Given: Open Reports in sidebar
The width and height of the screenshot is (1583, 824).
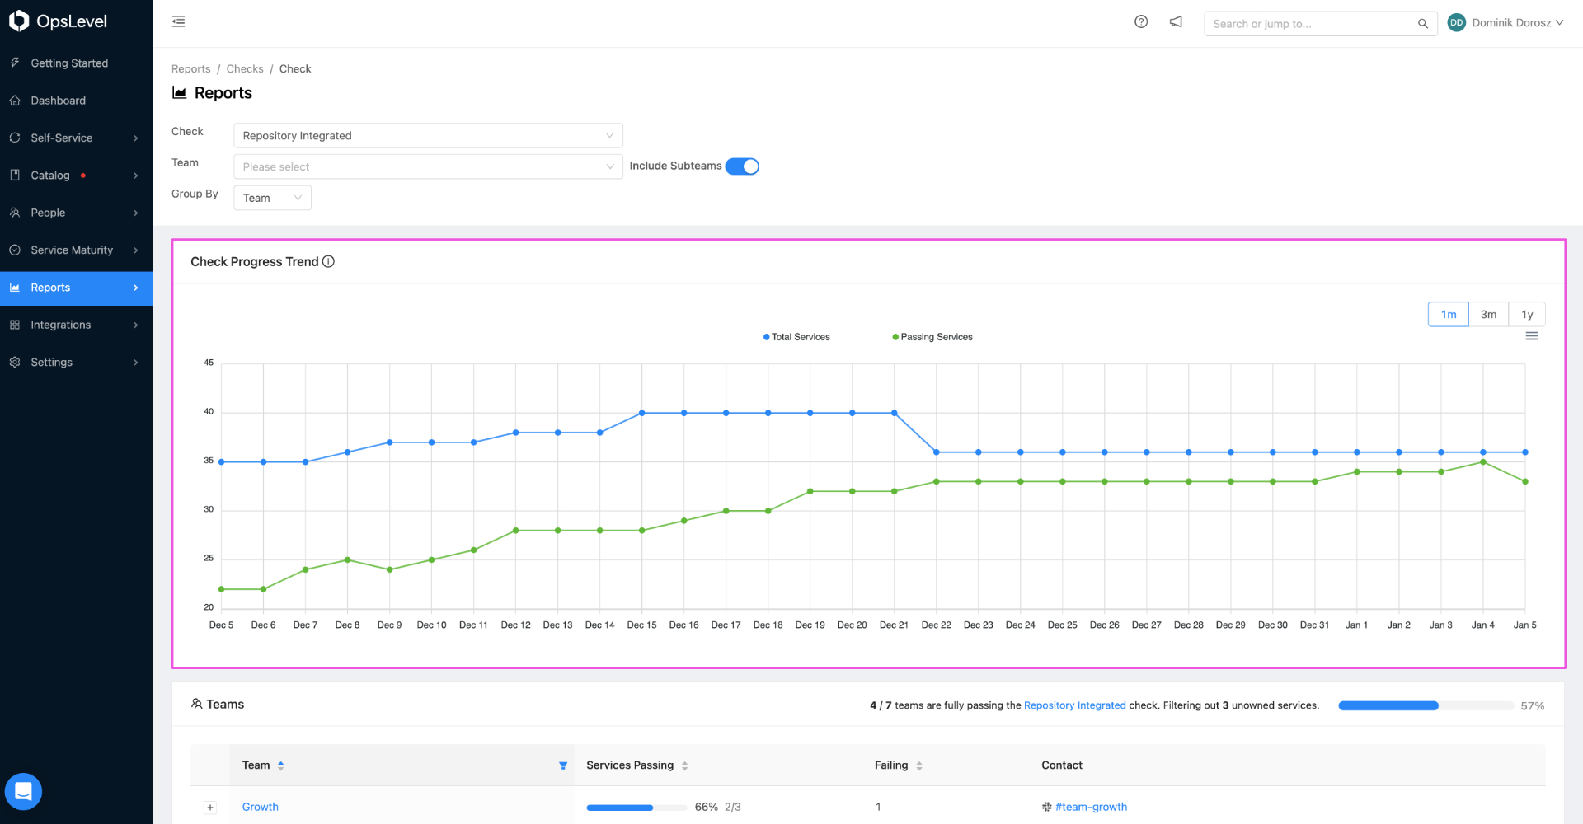Looking at the screenshot, I should 76,288.
